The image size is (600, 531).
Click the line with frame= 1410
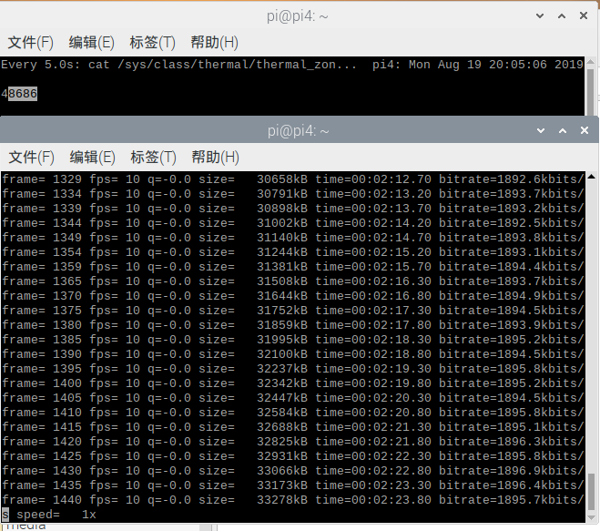click(293, 413)
